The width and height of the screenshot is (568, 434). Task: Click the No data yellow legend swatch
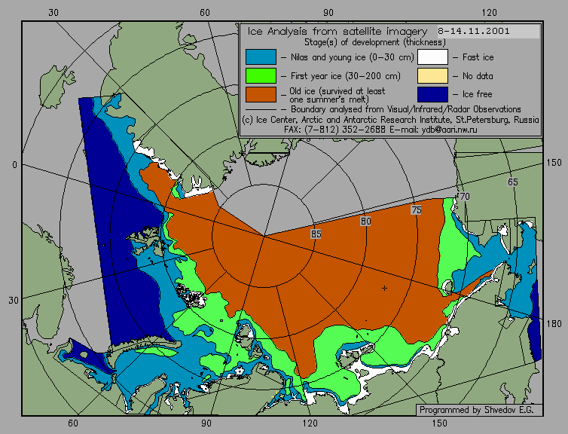click(432, 75)
